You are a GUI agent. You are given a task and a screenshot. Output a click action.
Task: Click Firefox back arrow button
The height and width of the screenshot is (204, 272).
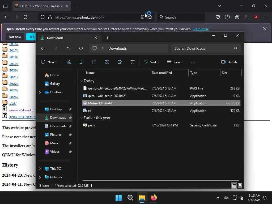(x=6, y=17)
